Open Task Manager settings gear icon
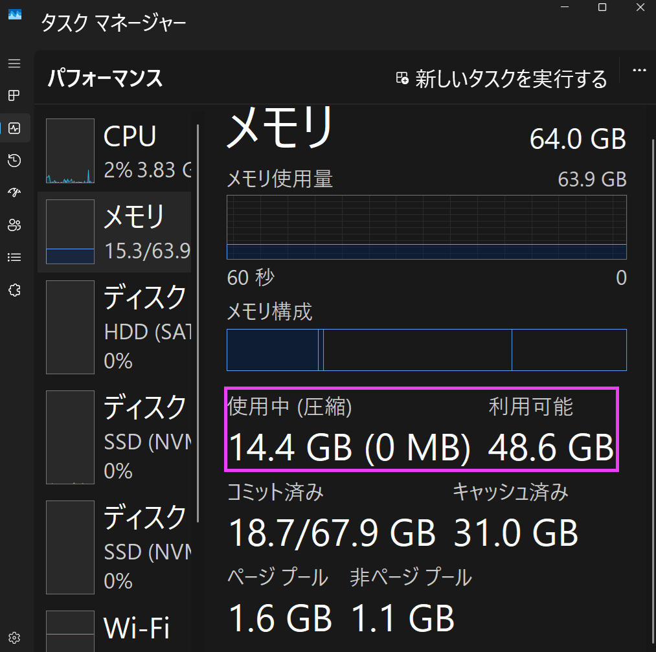 tap(14, 637)
